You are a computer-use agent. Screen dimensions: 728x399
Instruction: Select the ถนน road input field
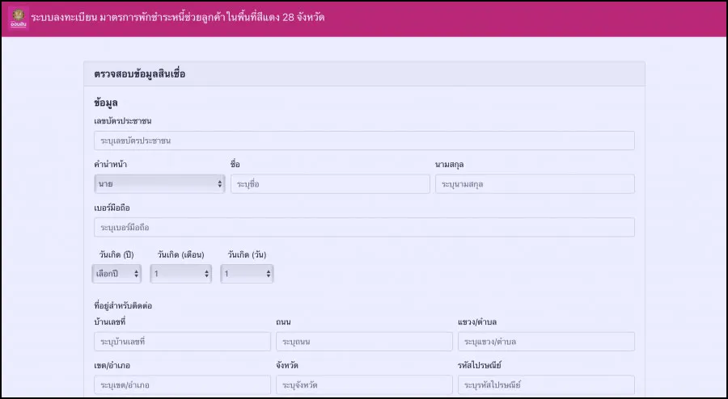click(364, 342)
